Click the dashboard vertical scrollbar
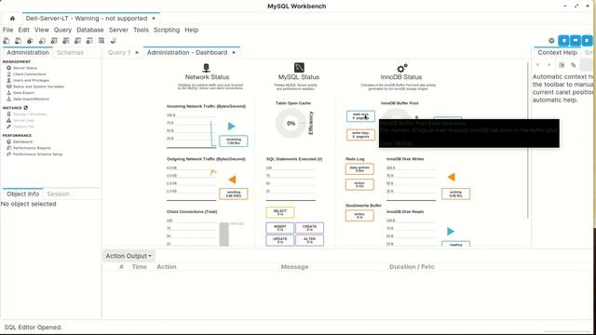Viewport: 596px width, 335px height. pyautogui.click(x=528, y=141)
